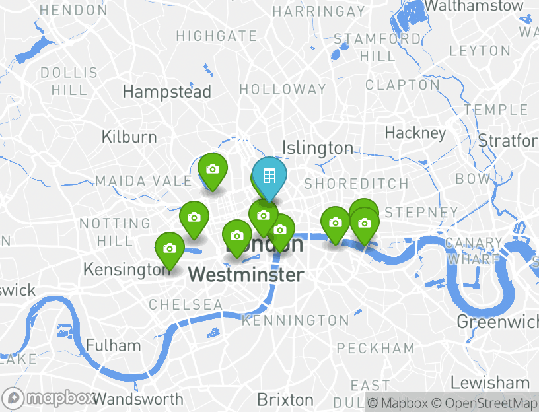The width and height of the screenshot is (539, 412).
Task: Click the Brixton map label
Action: pos(285,400)
